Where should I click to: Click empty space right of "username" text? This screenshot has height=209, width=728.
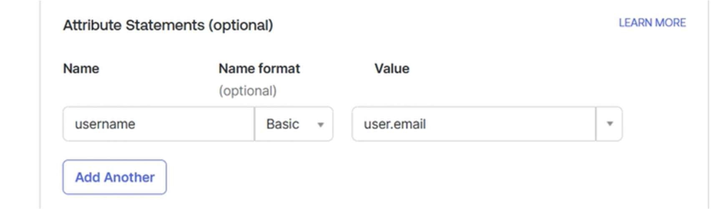point(196,124)
